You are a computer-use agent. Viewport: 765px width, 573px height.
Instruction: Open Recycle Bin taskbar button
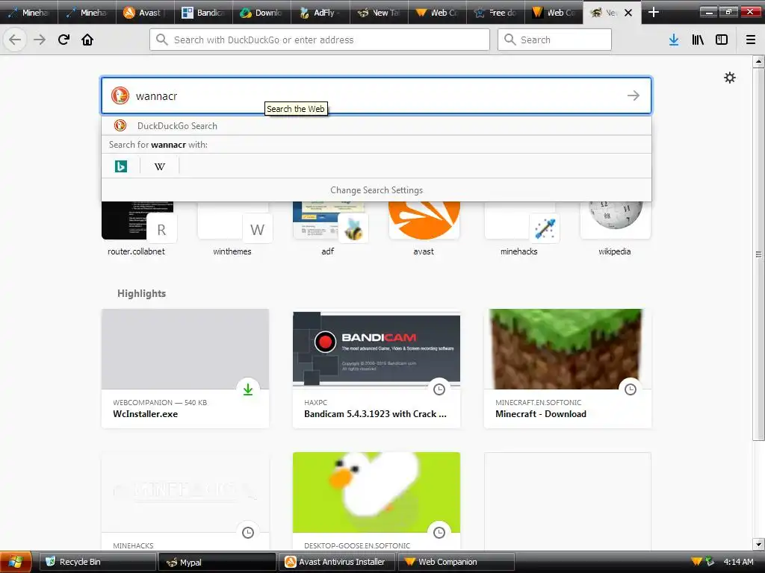pos(98,562)
